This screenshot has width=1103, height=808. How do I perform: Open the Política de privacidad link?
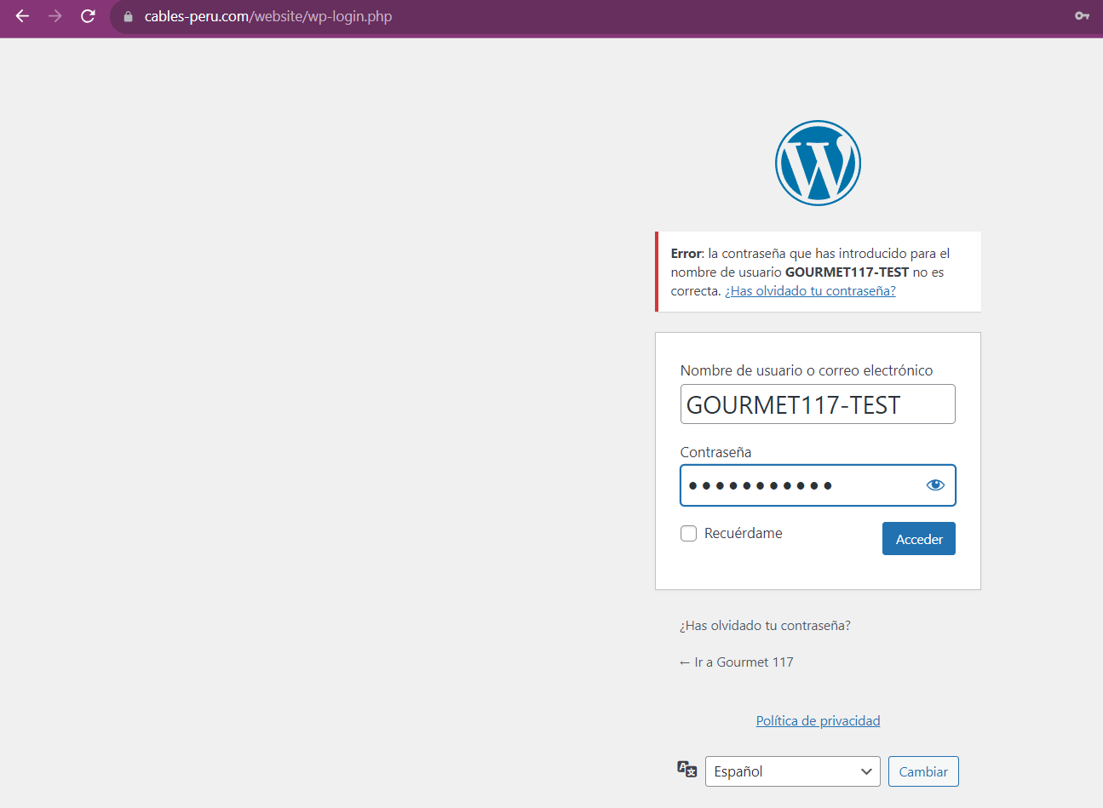[818, 721]
